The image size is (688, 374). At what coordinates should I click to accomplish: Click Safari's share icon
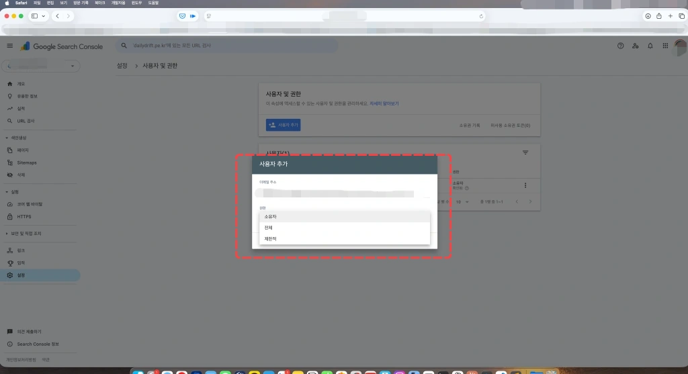click(659, 16)
